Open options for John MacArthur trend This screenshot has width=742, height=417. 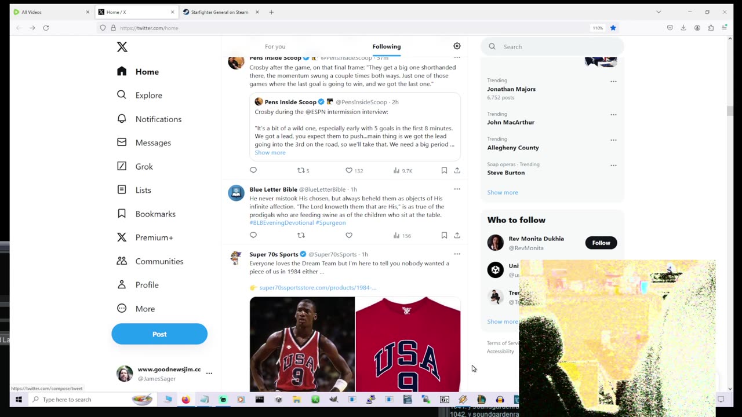tap(613, 115)
